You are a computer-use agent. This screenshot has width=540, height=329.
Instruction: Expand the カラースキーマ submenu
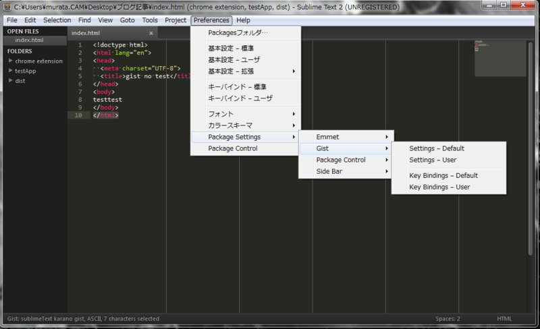246,125
